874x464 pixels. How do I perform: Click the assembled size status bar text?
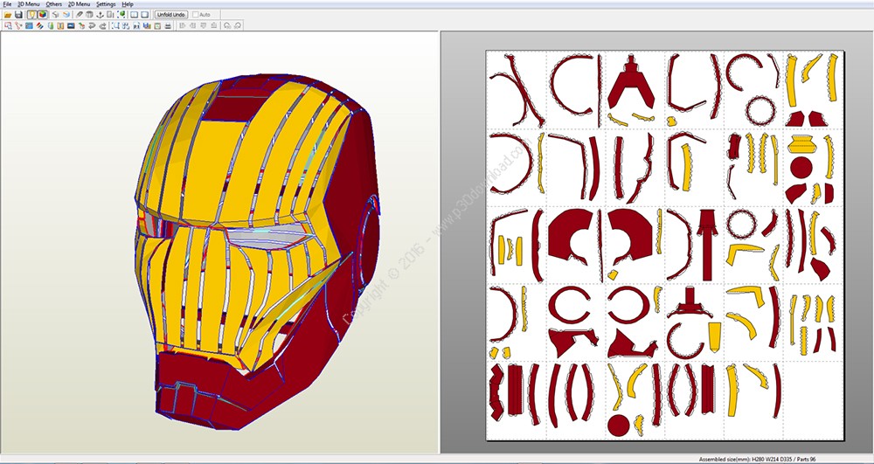[758, 460]
